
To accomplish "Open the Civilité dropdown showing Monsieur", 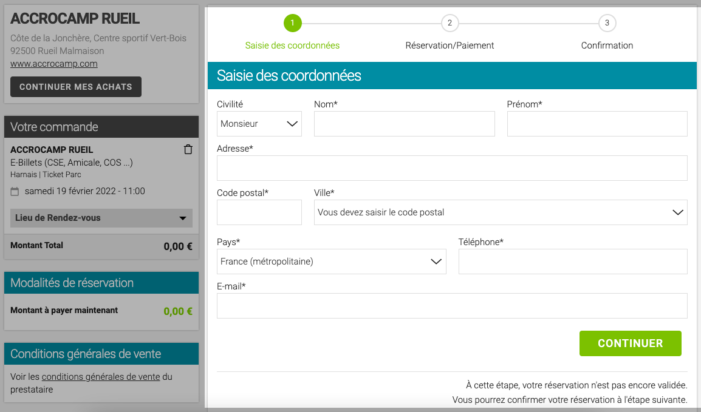I will [259, 124].
